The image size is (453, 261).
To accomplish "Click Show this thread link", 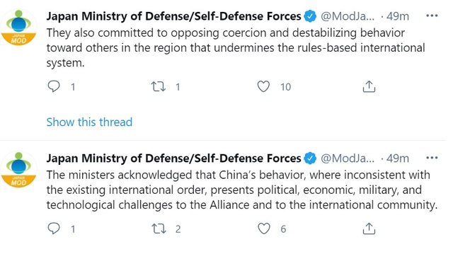I will (89, 122).
